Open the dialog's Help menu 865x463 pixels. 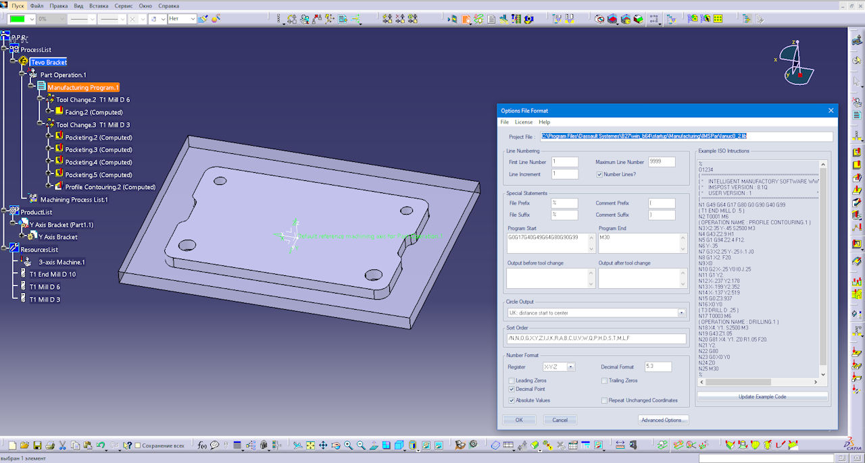tap(544, 122)
